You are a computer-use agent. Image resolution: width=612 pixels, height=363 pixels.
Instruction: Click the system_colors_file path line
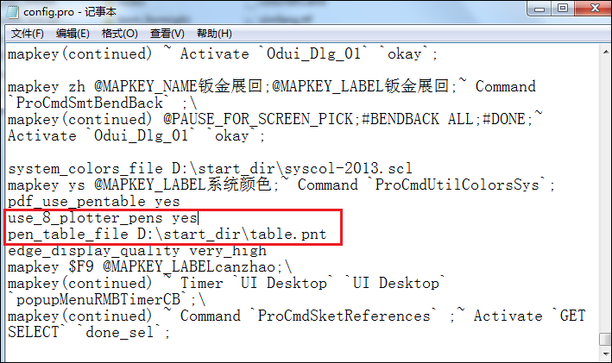coord(210,168)
